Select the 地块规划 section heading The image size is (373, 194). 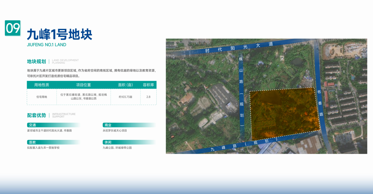(36, 61)
